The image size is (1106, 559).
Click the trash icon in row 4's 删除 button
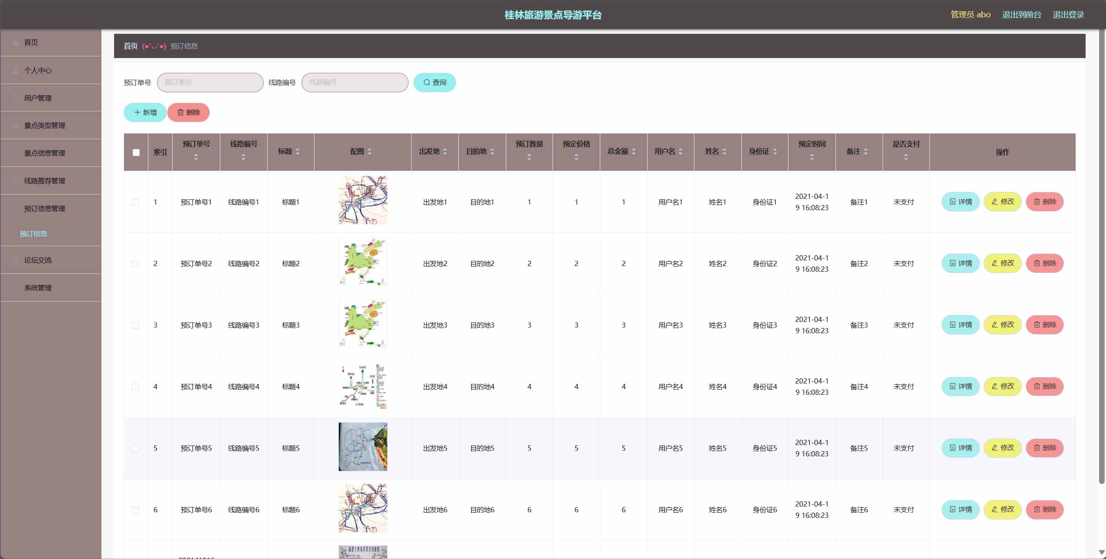pos(1037,387)
